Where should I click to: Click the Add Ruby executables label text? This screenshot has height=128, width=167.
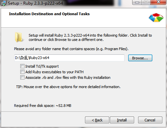click(x=54, y=72)
